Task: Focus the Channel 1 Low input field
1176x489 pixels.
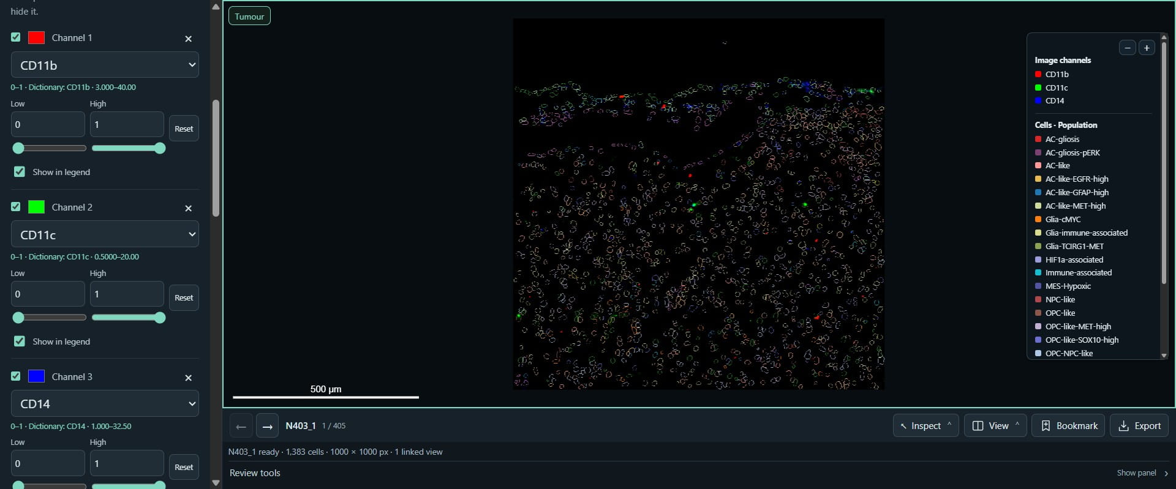Action: point(48,124)
